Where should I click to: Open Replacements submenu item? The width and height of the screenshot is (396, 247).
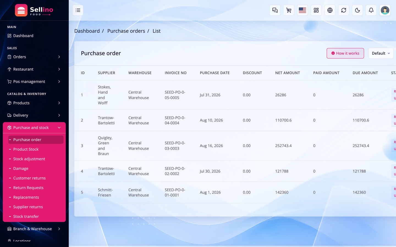[x=36, y=197]
